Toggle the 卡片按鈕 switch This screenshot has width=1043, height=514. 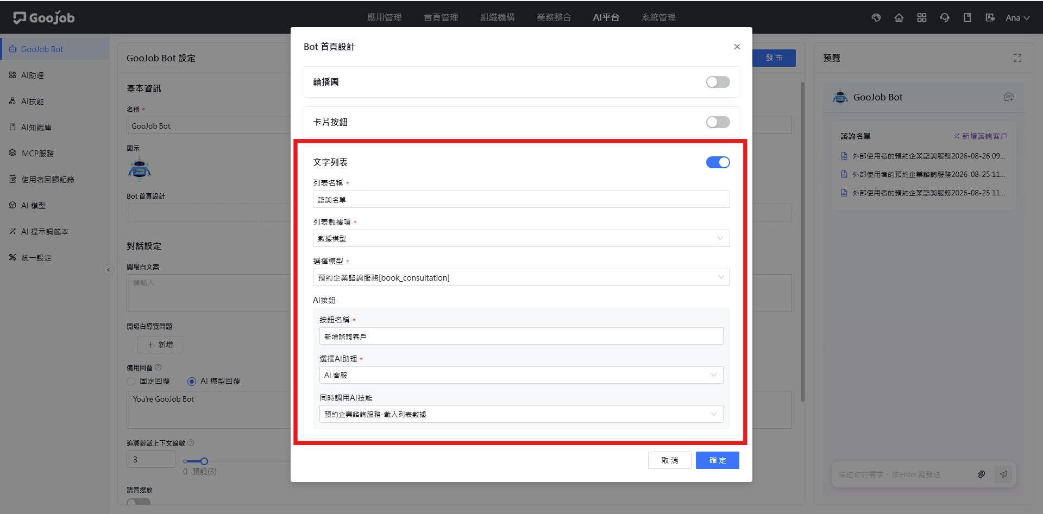pyautogui.click(x=718, y=122)
